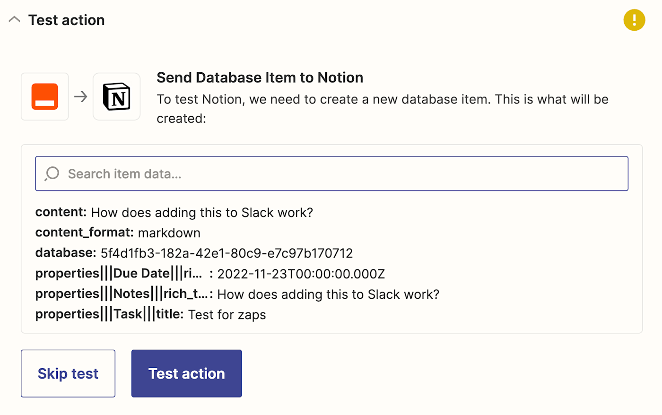Screen dimensions: 662x415
Task: Click the magnifier icon in search box
Action: [52, 173]
